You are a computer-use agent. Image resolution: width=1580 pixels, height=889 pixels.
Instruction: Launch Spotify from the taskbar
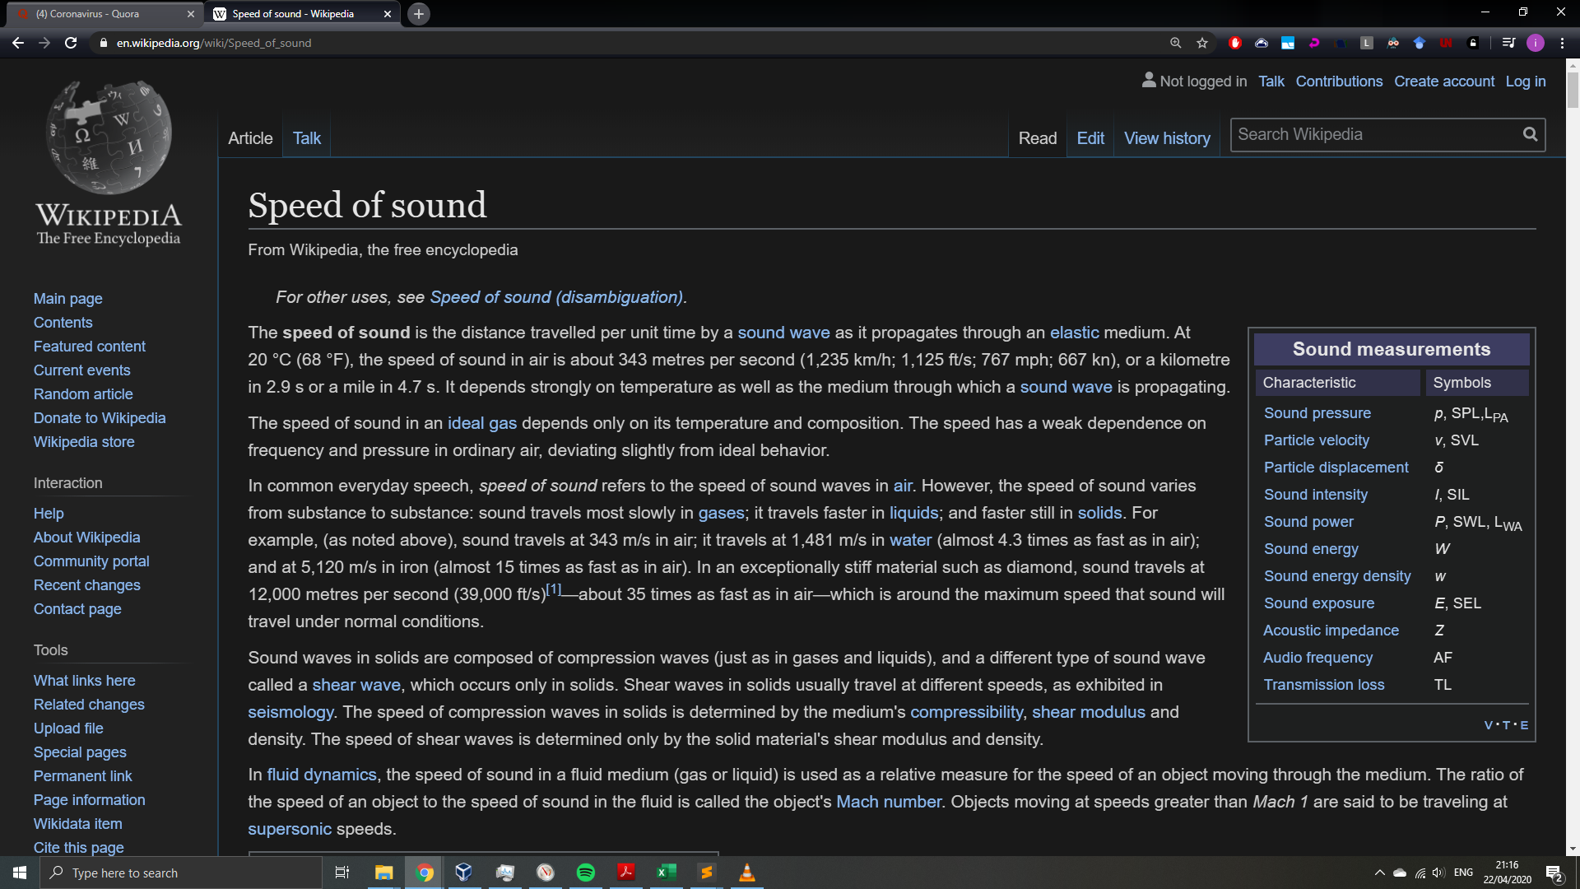tap(586, 873)
